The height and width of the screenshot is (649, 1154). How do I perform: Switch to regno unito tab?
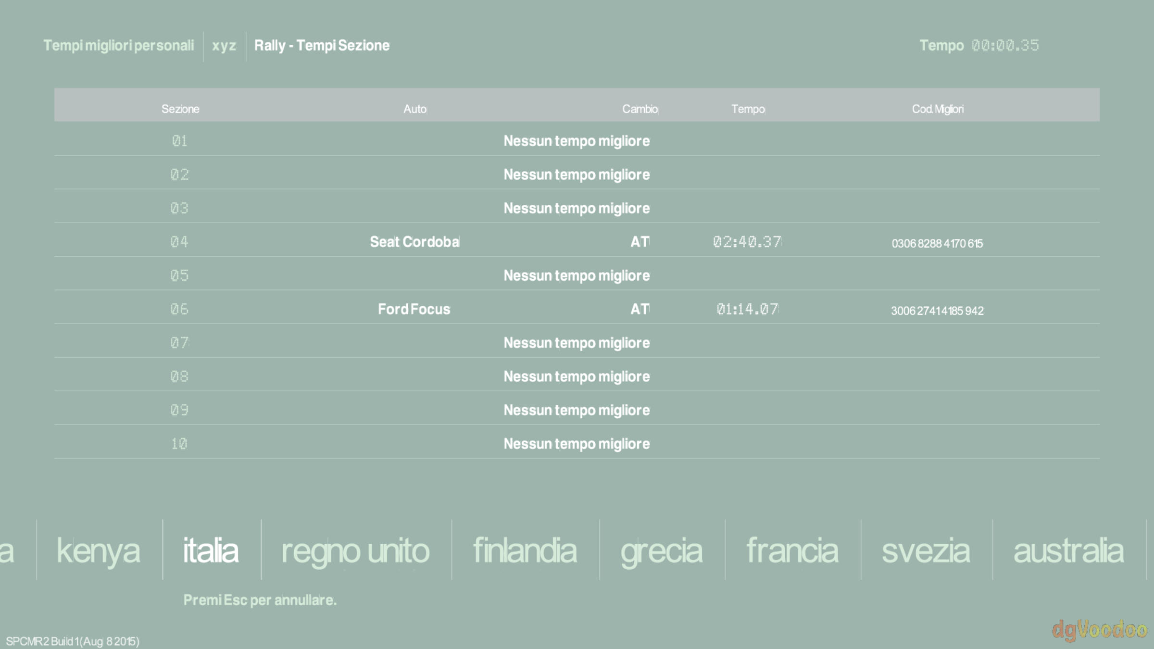pyautogui.click(x=355, y=550)
